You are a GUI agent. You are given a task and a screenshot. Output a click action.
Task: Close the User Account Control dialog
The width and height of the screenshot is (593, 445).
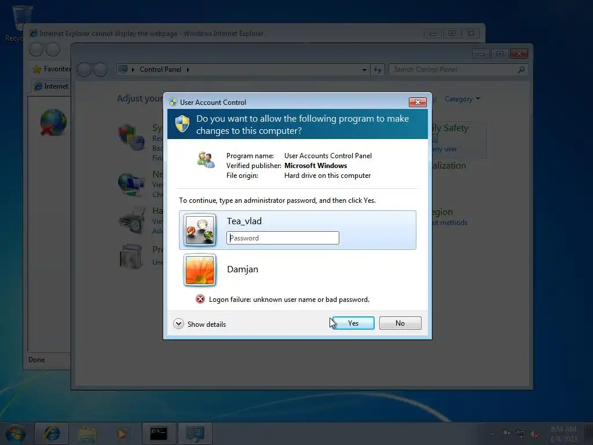418,102
